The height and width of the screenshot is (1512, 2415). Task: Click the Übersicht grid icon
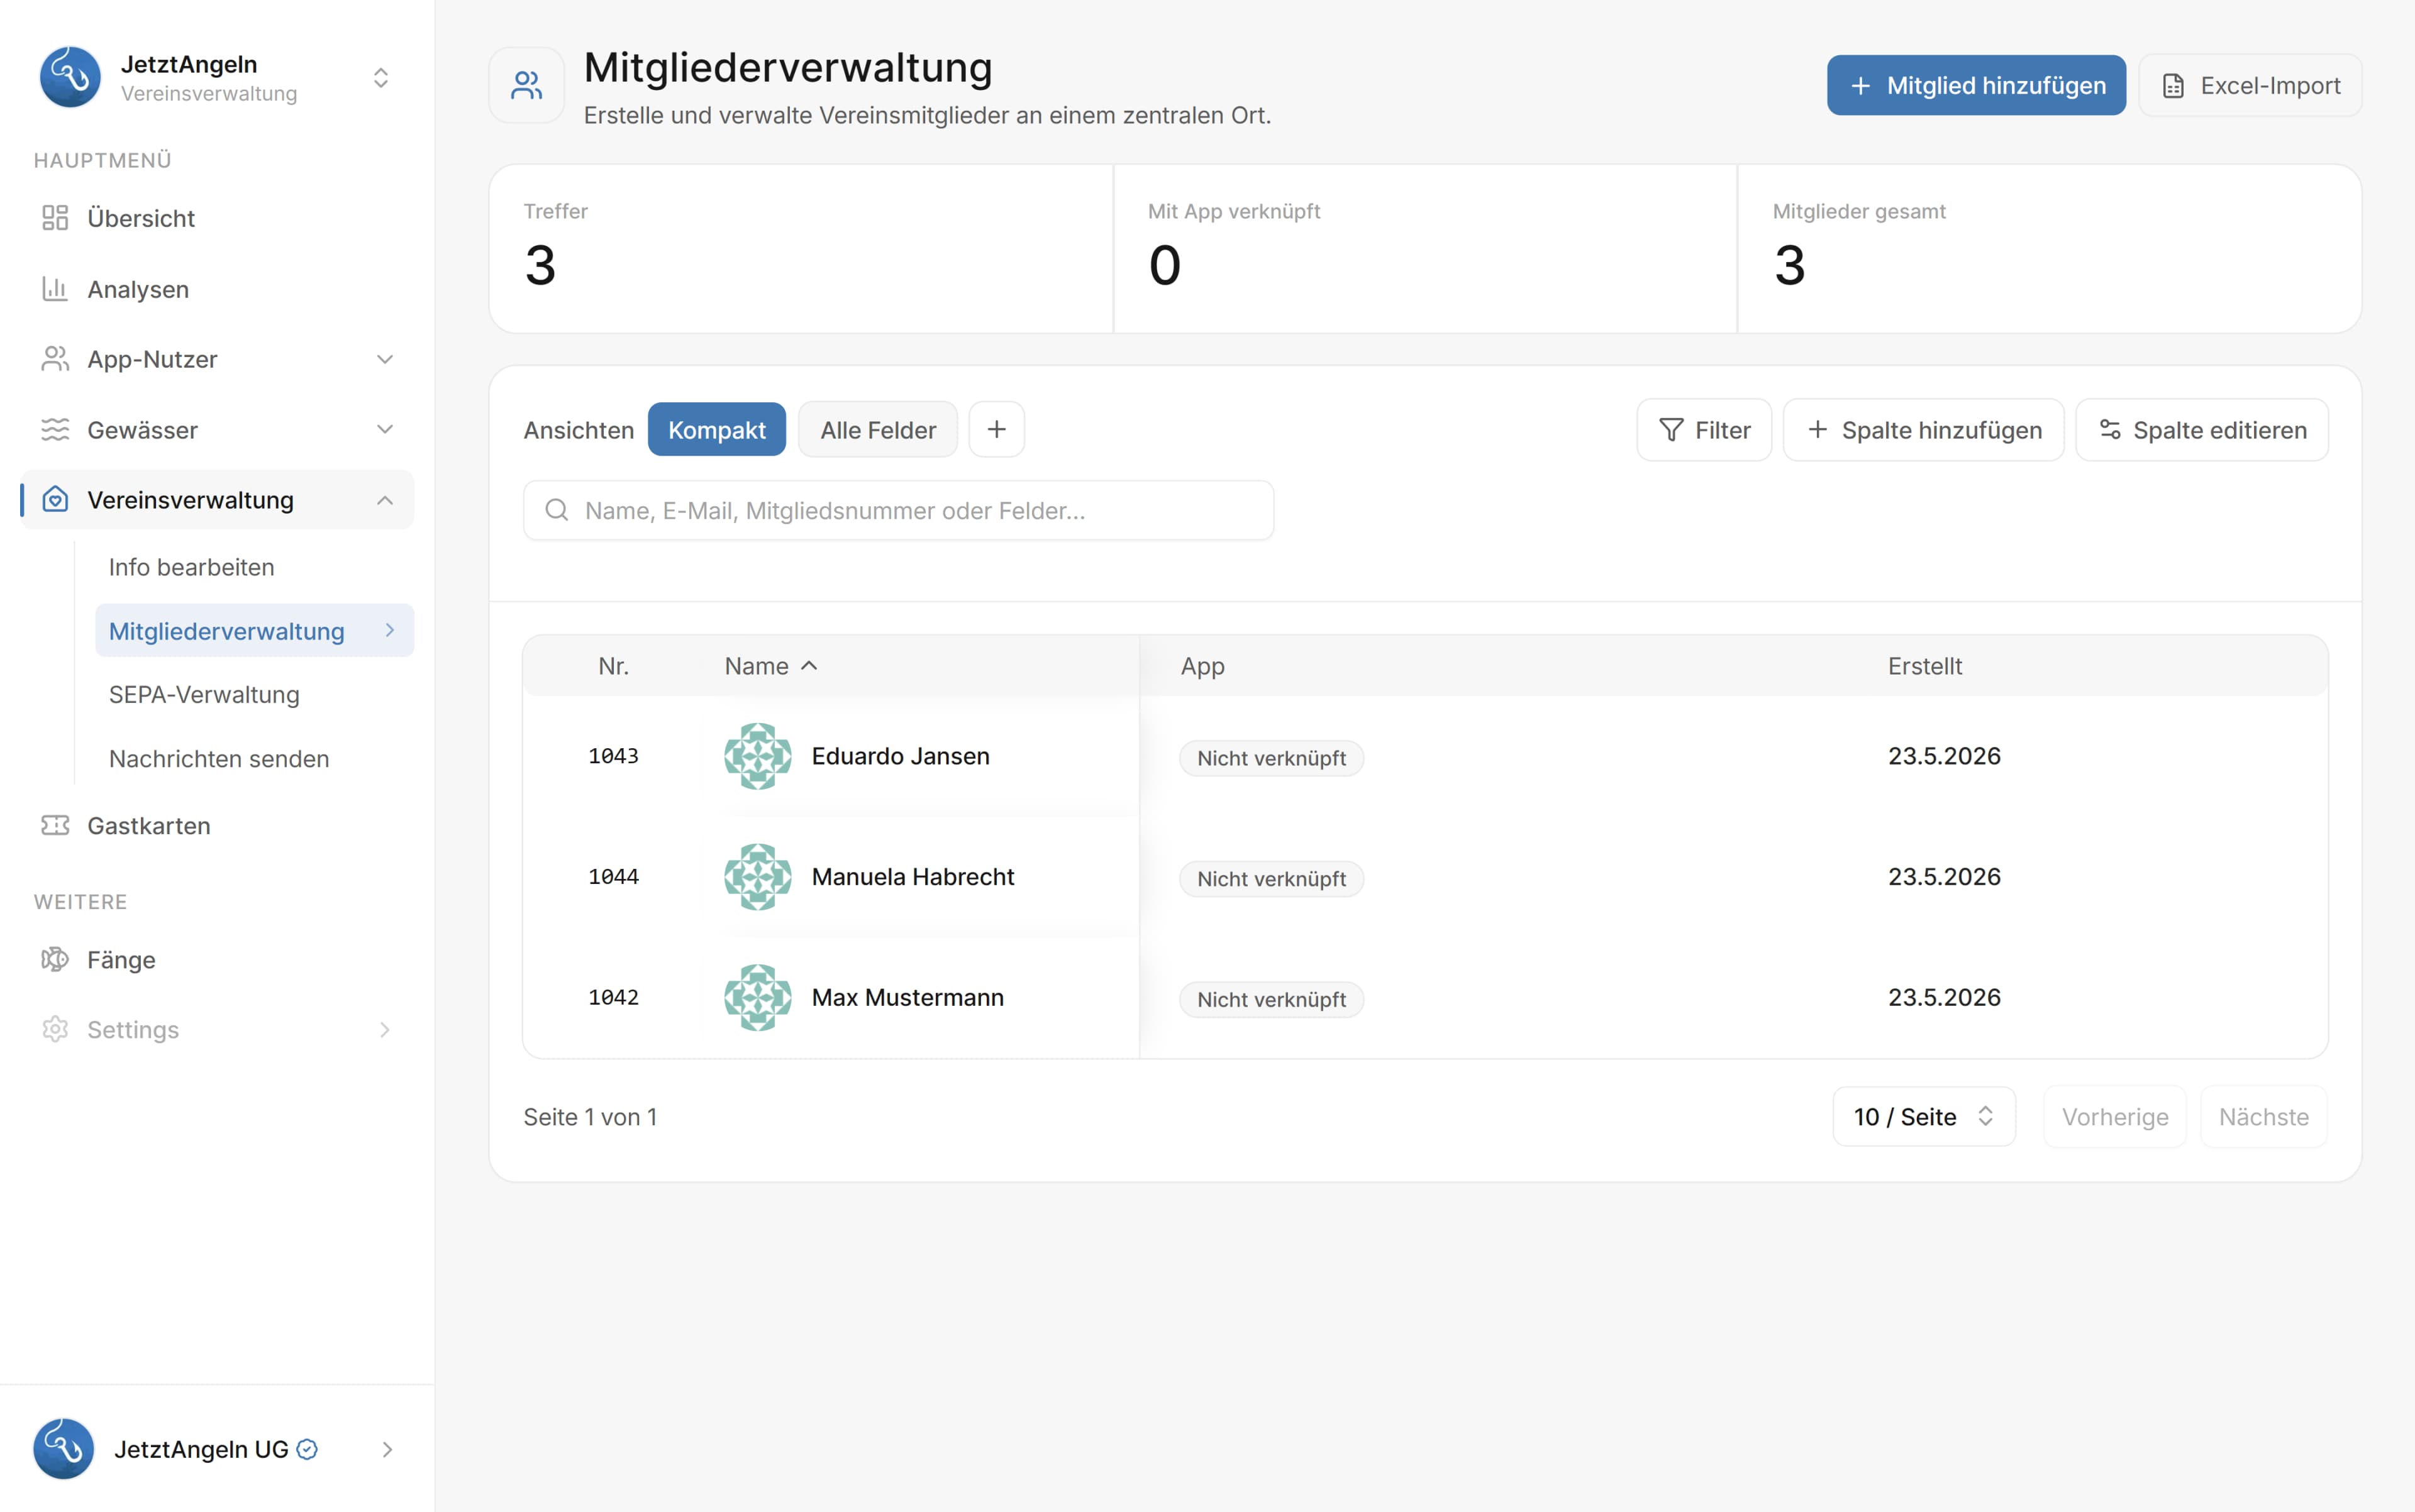pyautogui.click(x=55, y=218)
